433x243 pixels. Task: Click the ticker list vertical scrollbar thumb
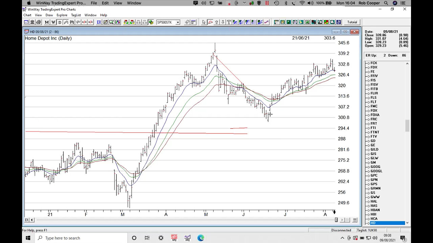click(407, 126)
